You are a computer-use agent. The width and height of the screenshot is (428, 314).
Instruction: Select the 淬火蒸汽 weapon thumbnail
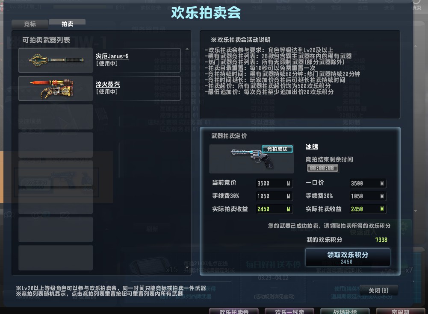[56, 88]
